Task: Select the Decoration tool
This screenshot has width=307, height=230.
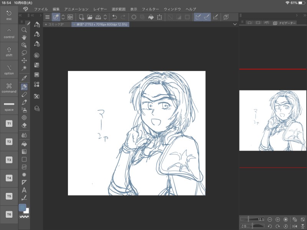Action: pos(24,118)
